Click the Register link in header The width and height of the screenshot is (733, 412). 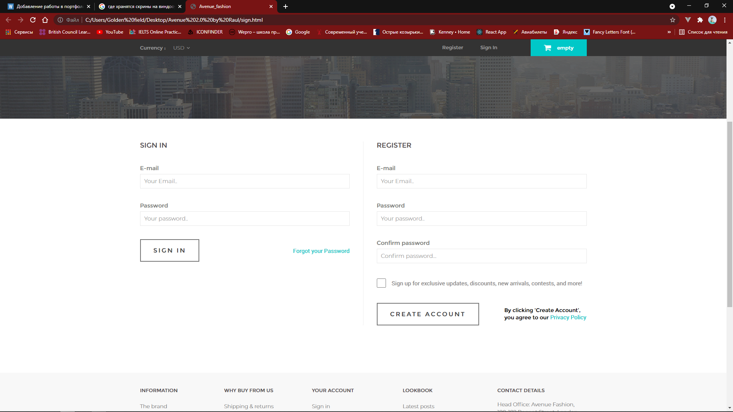click(452, 47)
